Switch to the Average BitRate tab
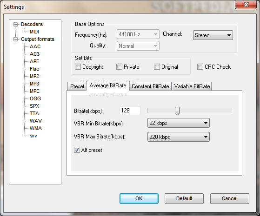260x216 pixels. click(x=108, y=85)
